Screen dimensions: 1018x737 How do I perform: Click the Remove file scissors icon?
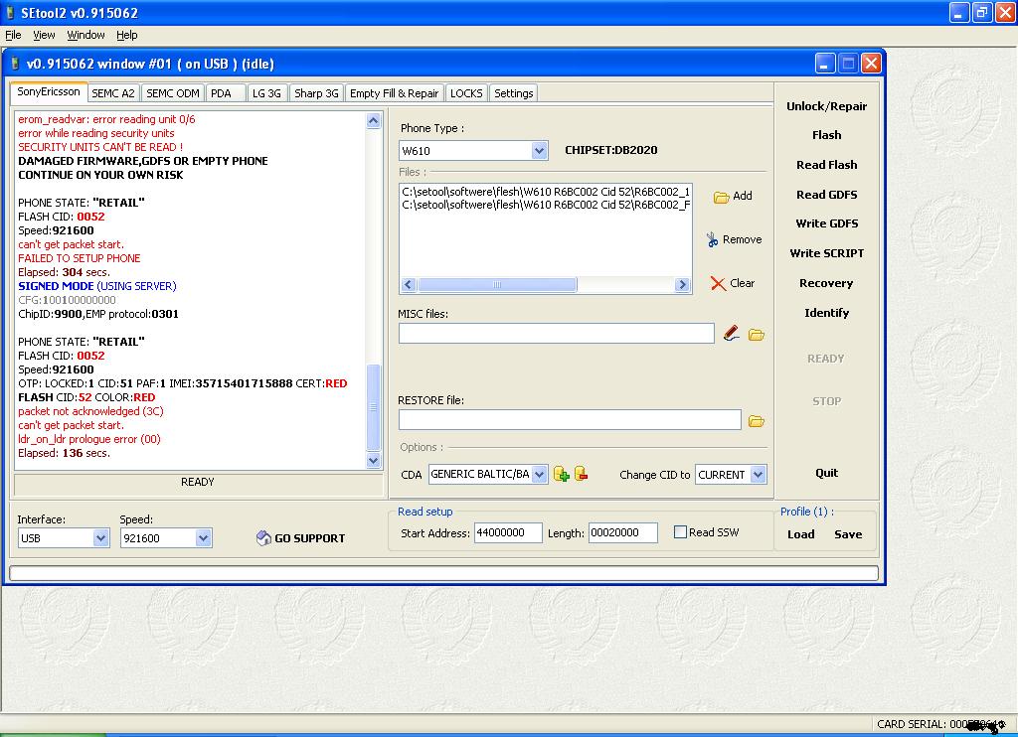pos(712,240)
